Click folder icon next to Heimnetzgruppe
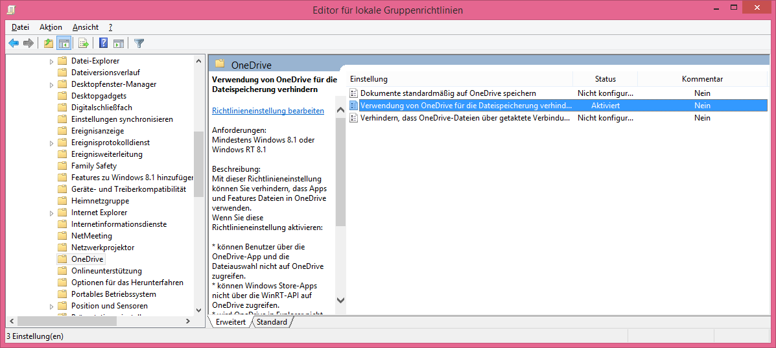 pyautogui.click(x=62, y=201)
